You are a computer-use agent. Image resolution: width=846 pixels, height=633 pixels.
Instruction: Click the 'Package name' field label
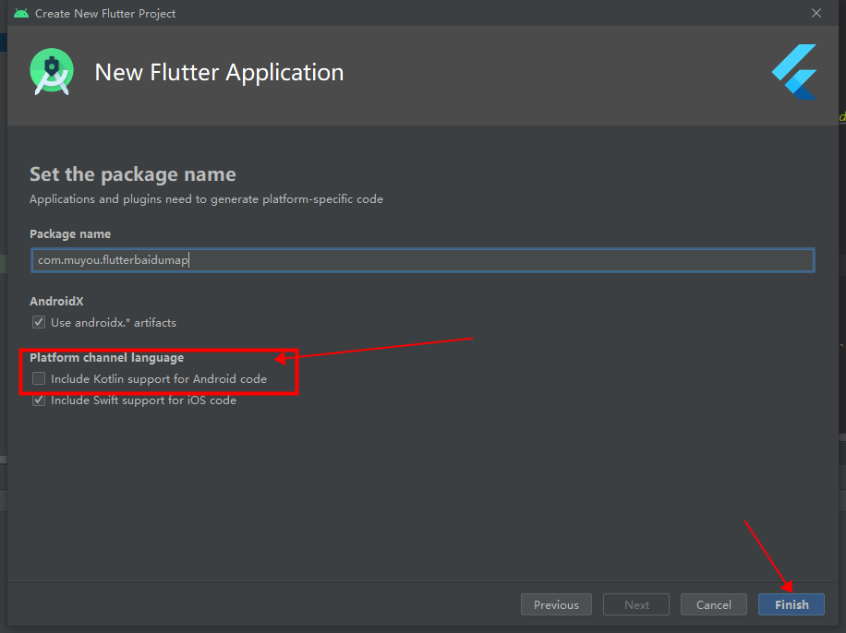[x=70, y=234]
